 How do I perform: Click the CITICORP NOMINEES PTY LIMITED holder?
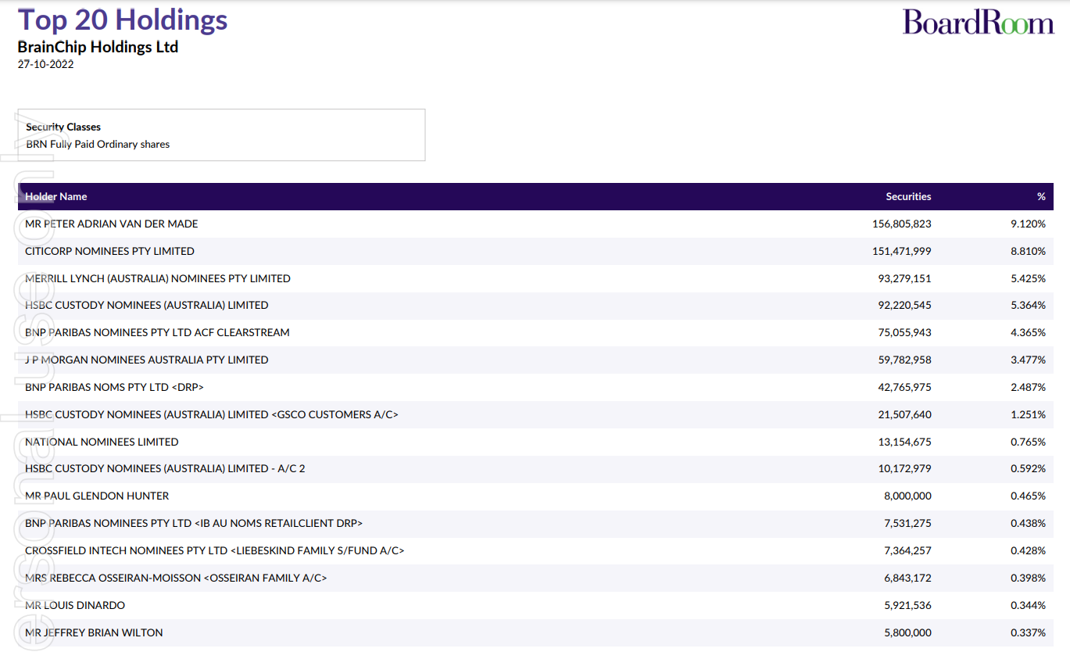(x=109, y=251)
